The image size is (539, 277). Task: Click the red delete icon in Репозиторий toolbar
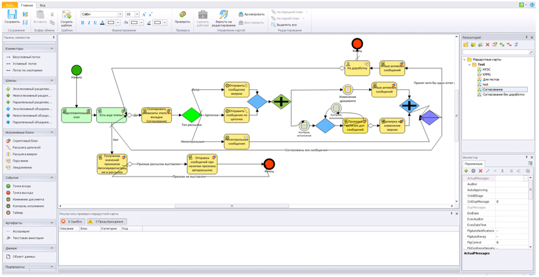point(487,45)
